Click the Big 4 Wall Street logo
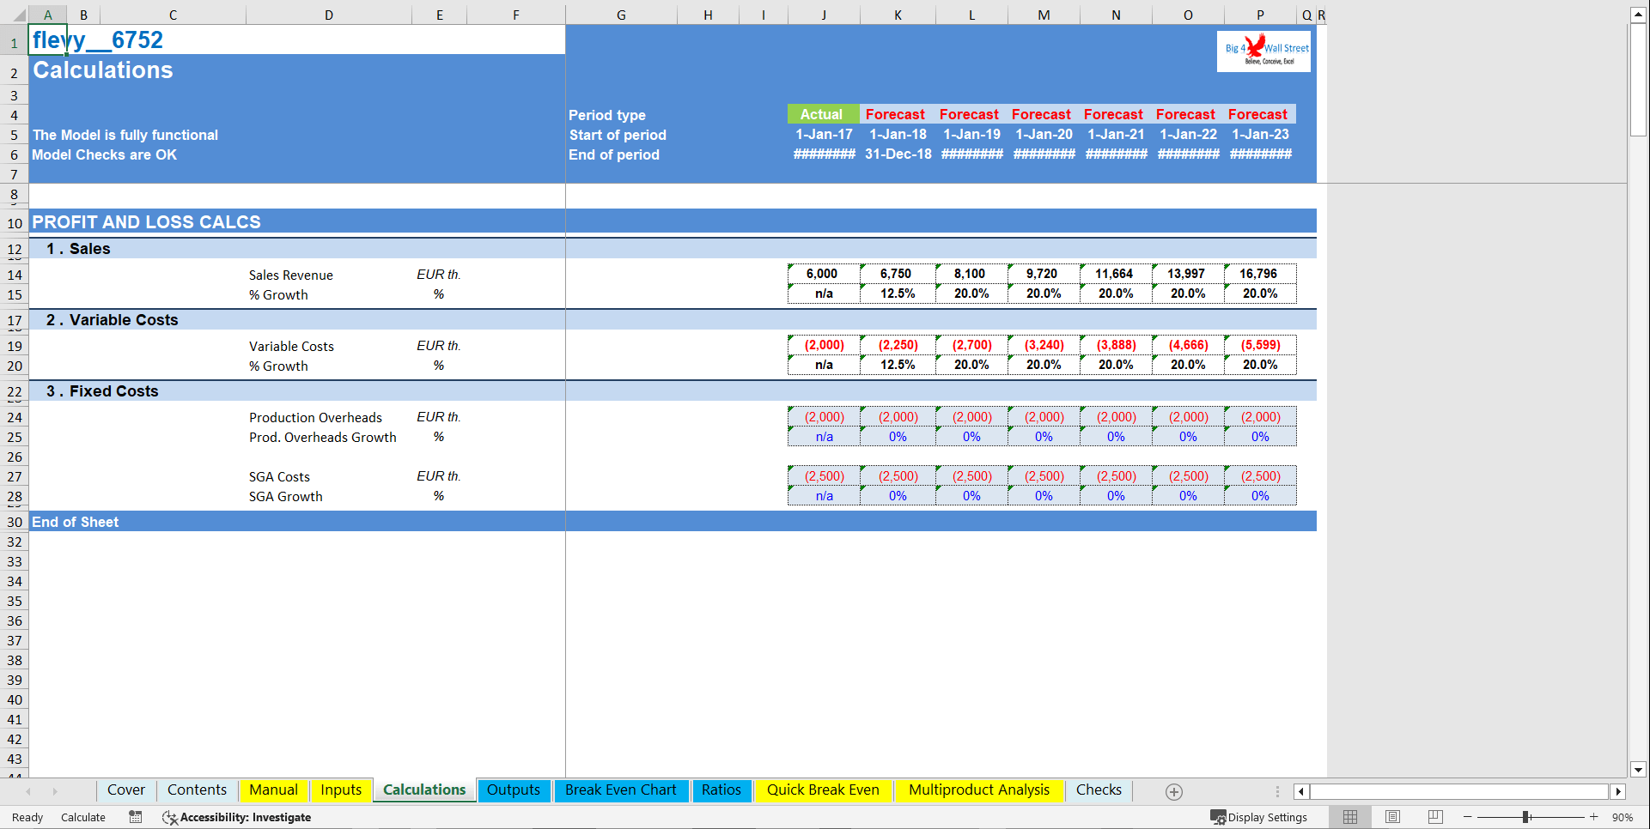Viewport: 1650px width, 829px height. (x=1263, y=51)
